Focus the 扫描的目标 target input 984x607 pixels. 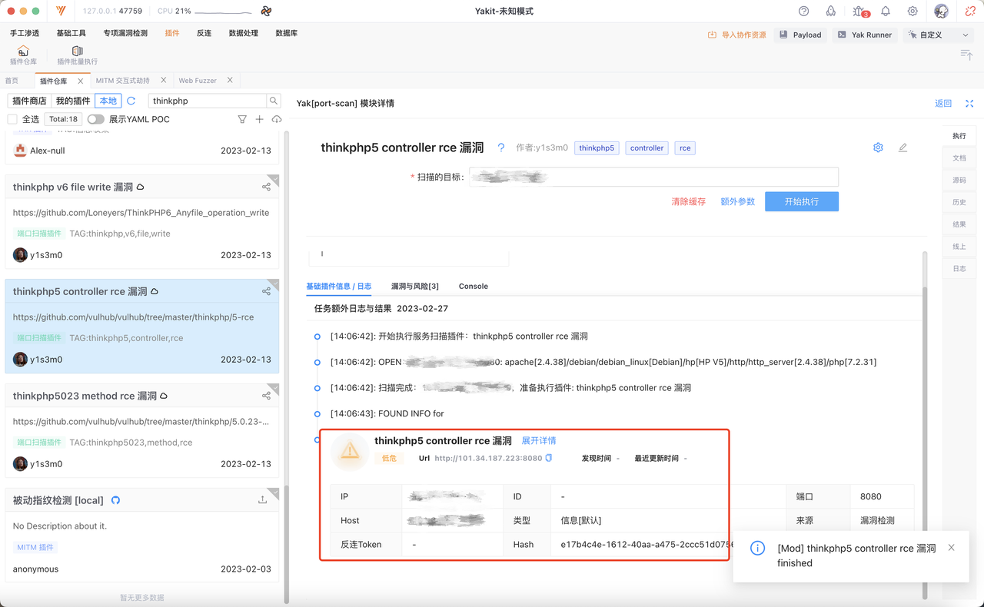tap(653, 177)
